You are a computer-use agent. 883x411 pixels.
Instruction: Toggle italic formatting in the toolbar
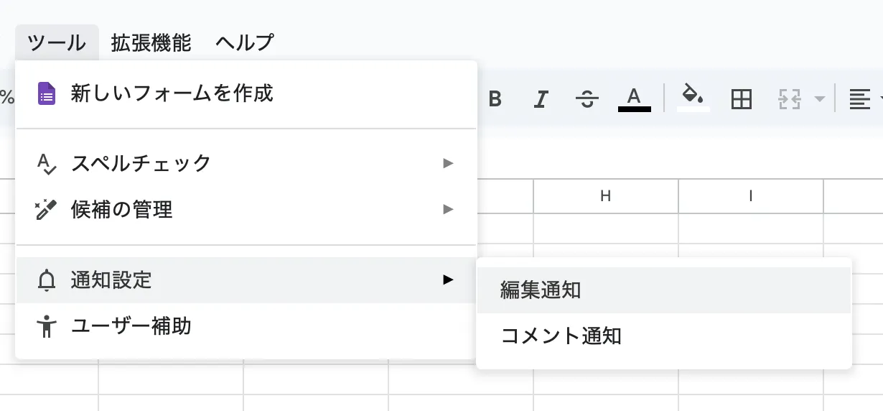[541, 99]
